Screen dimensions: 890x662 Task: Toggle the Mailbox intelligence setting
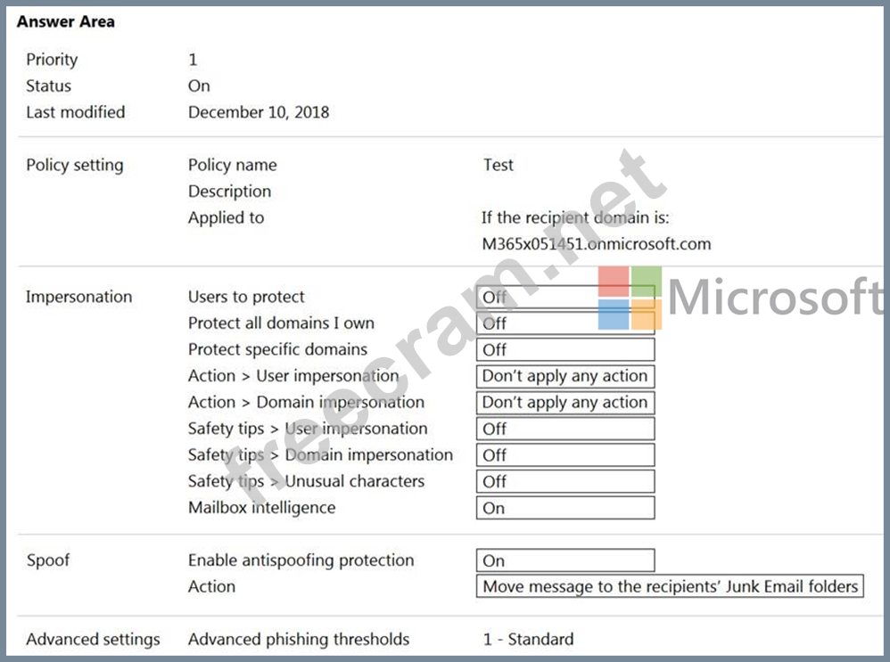click(564, 508)
